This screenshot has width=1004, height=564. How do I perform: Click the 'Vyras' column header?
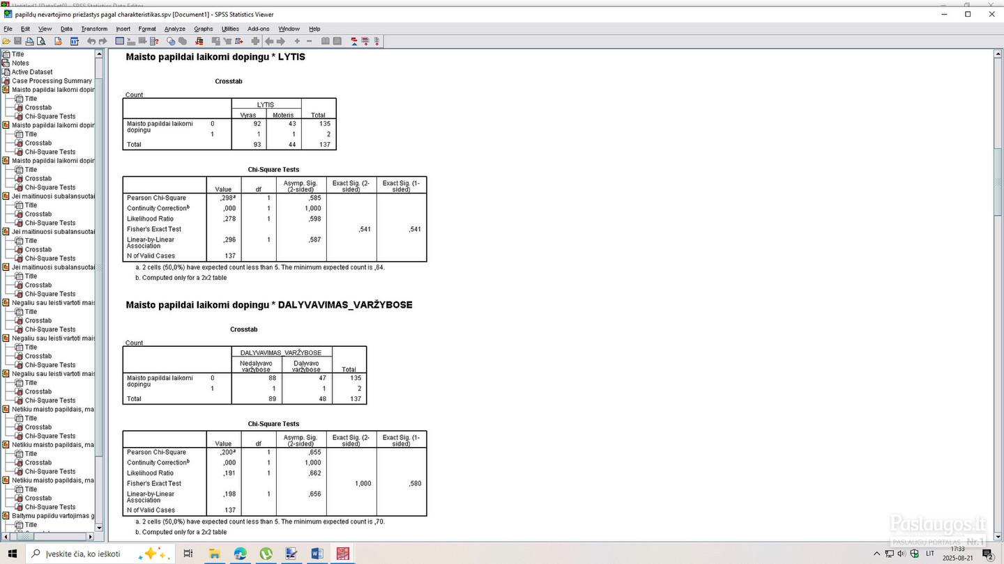click(248, 115)
